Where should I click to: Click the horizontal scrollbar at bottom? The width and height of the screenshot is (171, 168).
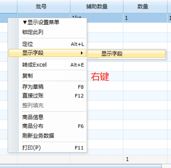coord(81,166)
